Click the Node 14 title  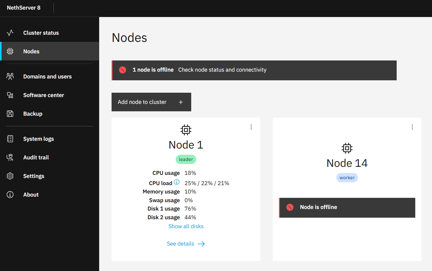pos(347,163)
